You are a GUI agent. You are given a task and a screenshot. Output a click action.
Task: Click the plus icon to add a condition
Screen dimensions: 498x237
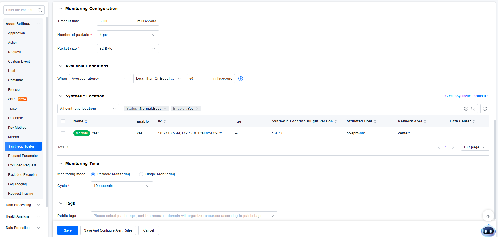(x=241, y=79)
